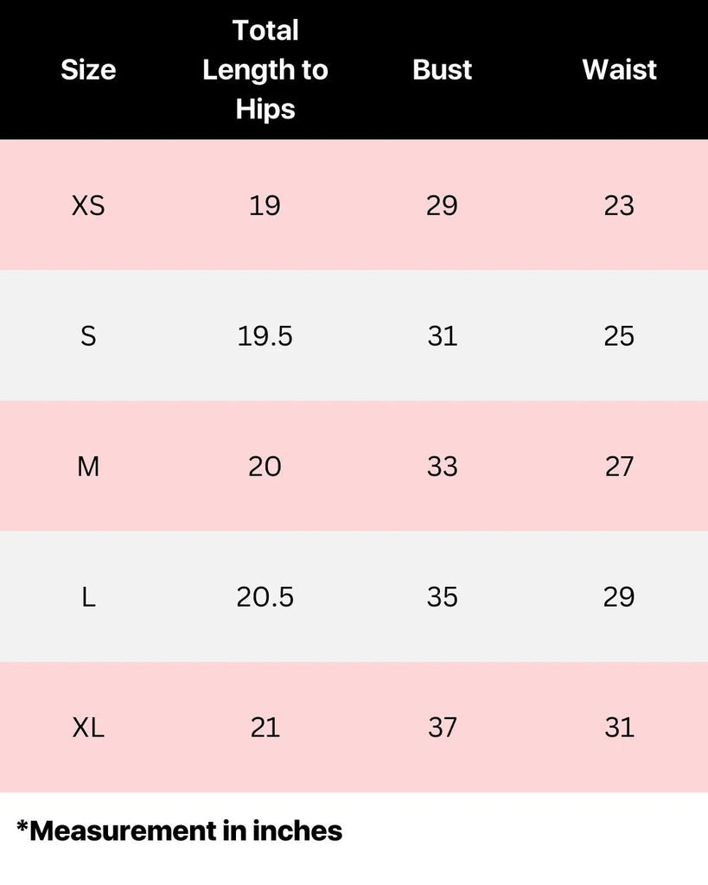The height and width of the screenshot is (885, 708).
Task: Click the M size row label
Action: click(x=88, y=467)
